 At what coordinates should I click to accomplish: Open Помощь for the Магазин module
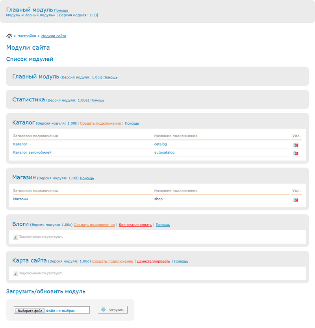(87, 178)
